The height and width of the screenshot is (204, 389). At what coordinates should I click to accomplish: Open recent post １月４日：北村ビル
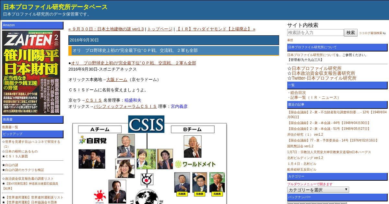[301, 164]
